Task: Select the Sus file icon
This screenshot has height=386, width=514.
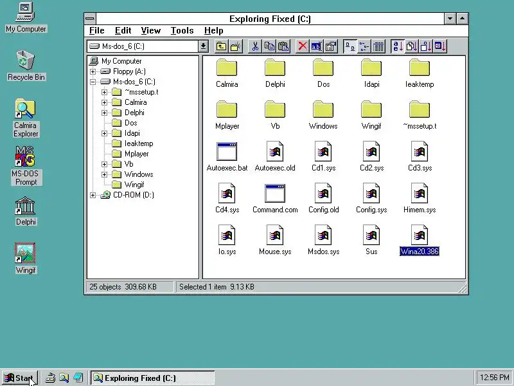Action: point(371,241)
